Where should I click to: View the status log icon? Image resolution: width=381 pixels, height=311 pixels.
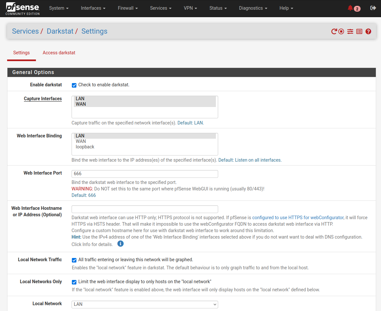click(x=359, y=31)
